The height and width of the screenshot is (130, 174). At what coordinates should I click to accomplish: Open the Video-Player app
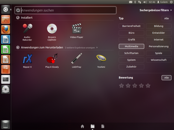click(77, 31)
